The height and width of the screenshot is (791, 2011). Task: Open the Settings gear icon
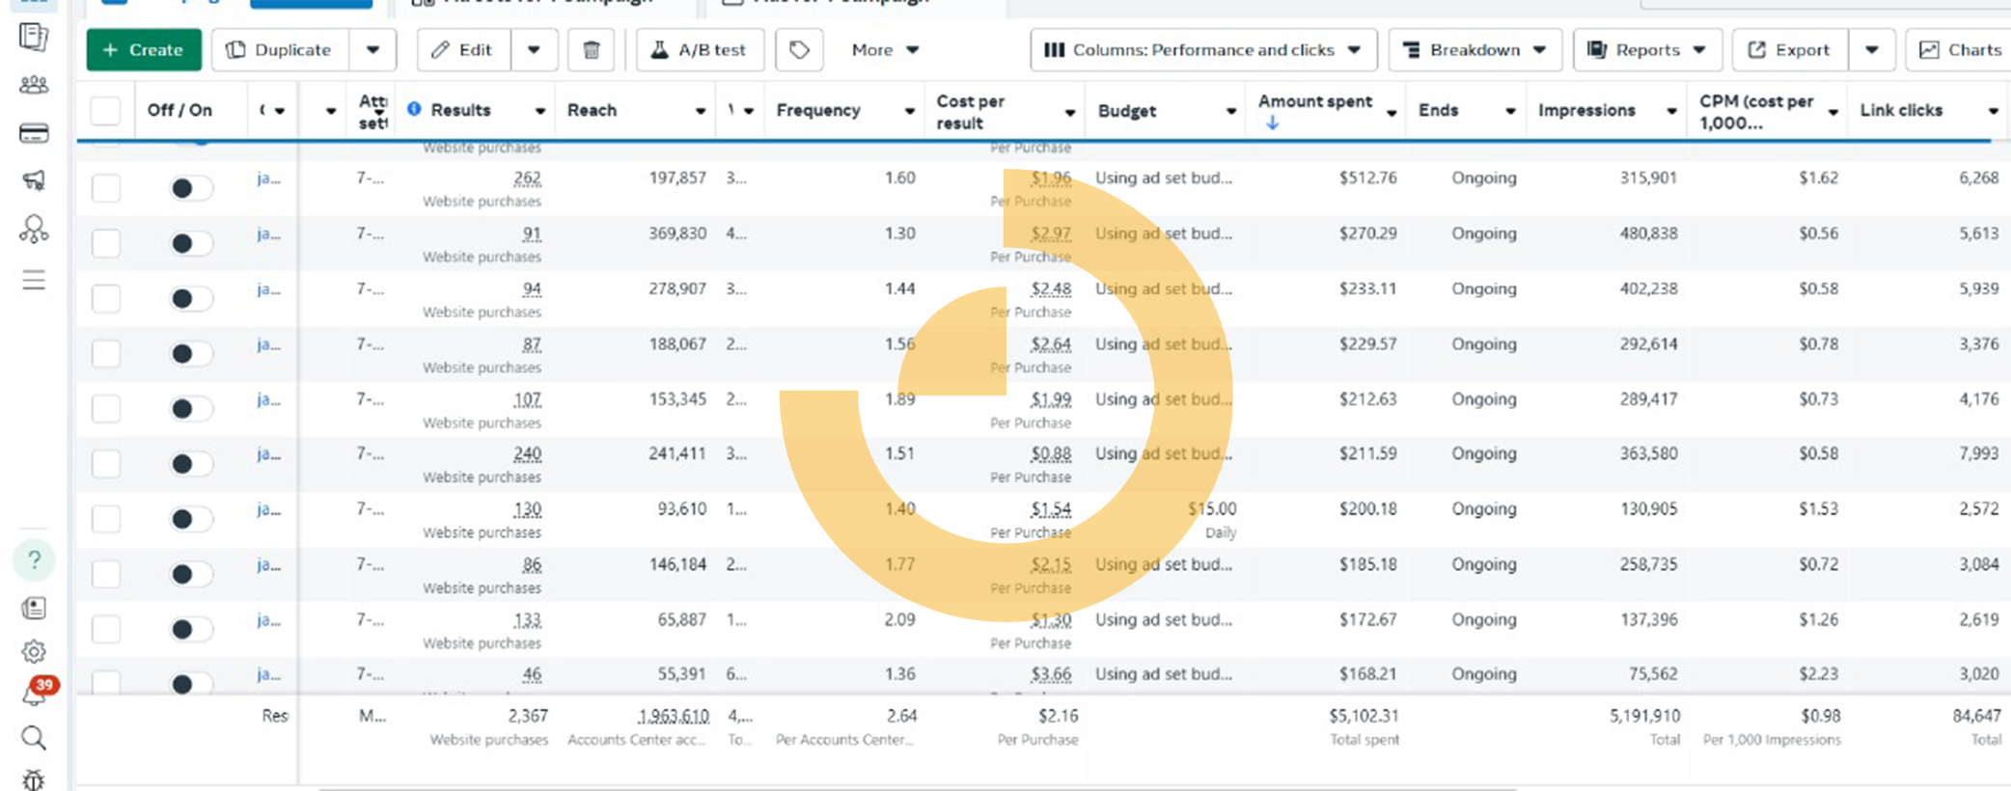34,652
